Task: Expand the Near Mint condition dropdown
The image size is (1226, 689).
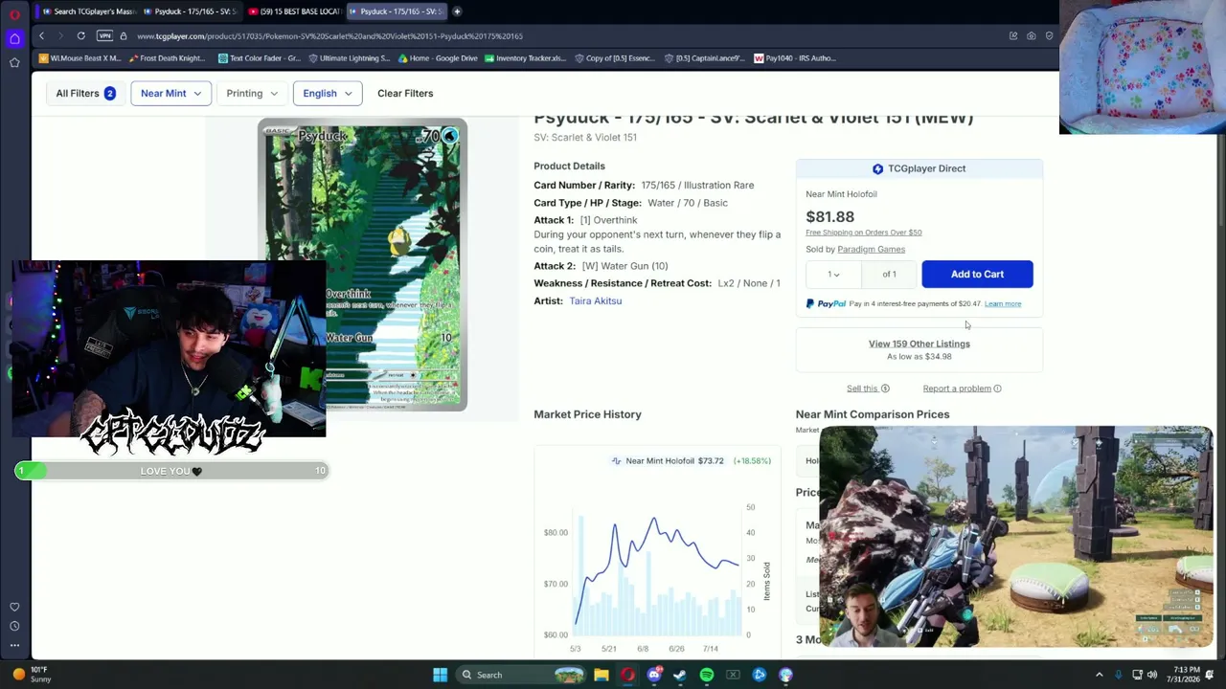Action: pos(170,94)
